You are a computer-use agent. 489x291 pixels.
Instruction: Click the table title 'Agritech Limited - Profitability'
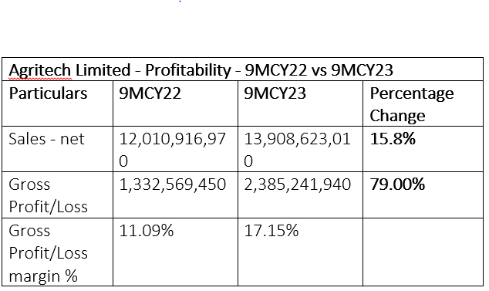pyautogui.click(x=120, y=70)
